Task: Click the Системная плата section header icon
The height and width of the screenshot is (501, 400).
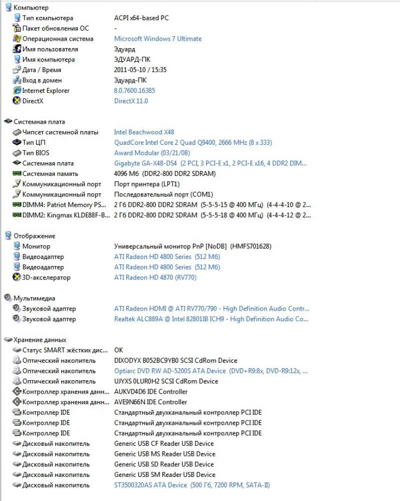Action: tap(9, 121)
